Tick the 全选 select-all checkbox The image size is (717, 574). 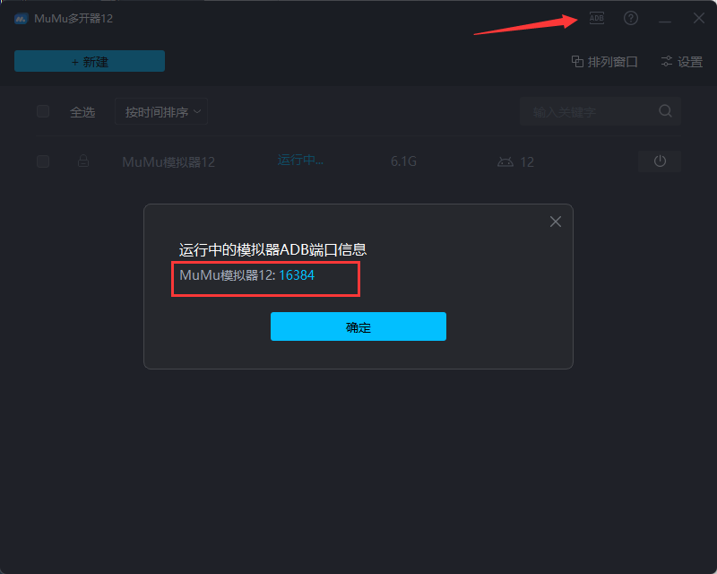pos(43,111)
